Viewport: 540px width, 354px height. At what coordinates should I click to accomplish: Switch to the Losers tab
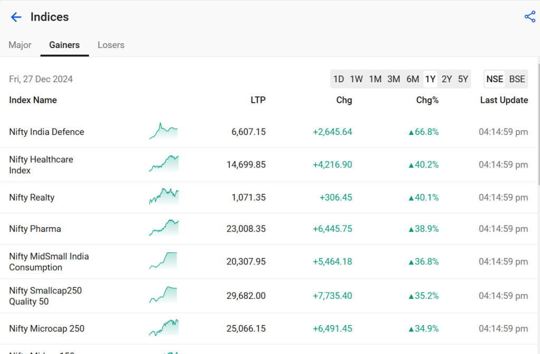pyautogui.click(x=111, y=45)
